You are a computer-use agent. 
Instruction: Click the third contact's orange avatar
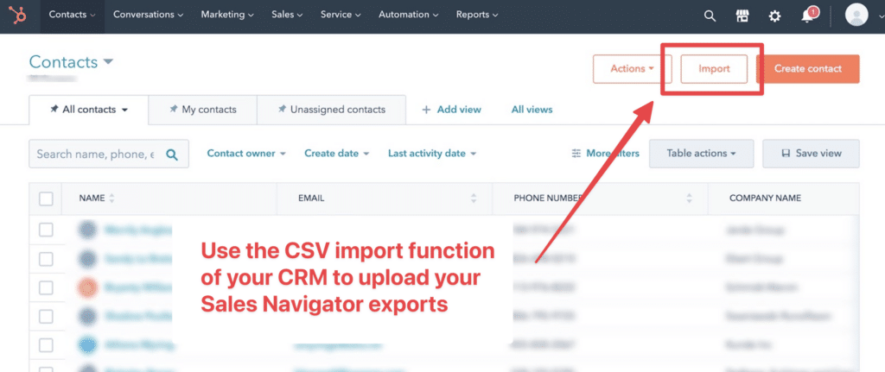[87, 287]
